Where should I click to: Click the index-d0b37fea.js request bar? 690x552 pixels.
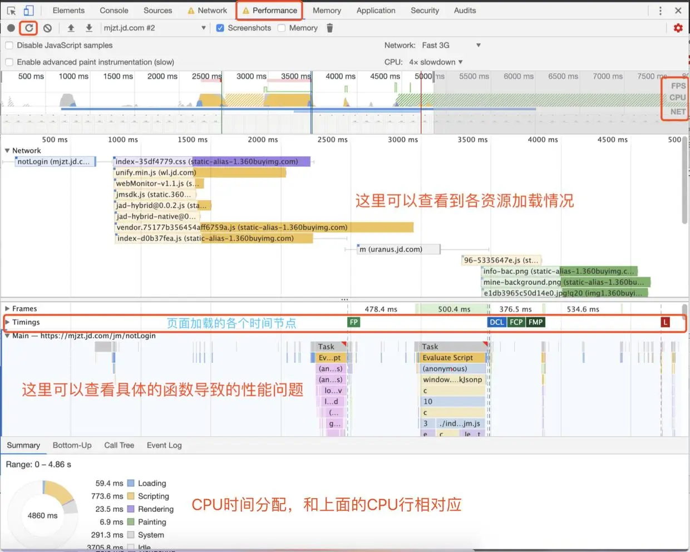coord(214,238)
